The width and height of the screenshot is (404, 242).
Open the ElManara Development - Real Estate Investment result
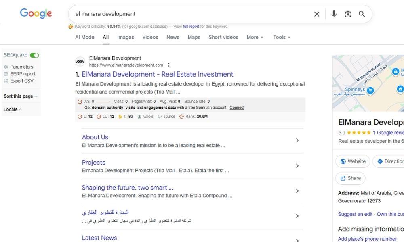point(158,74)
